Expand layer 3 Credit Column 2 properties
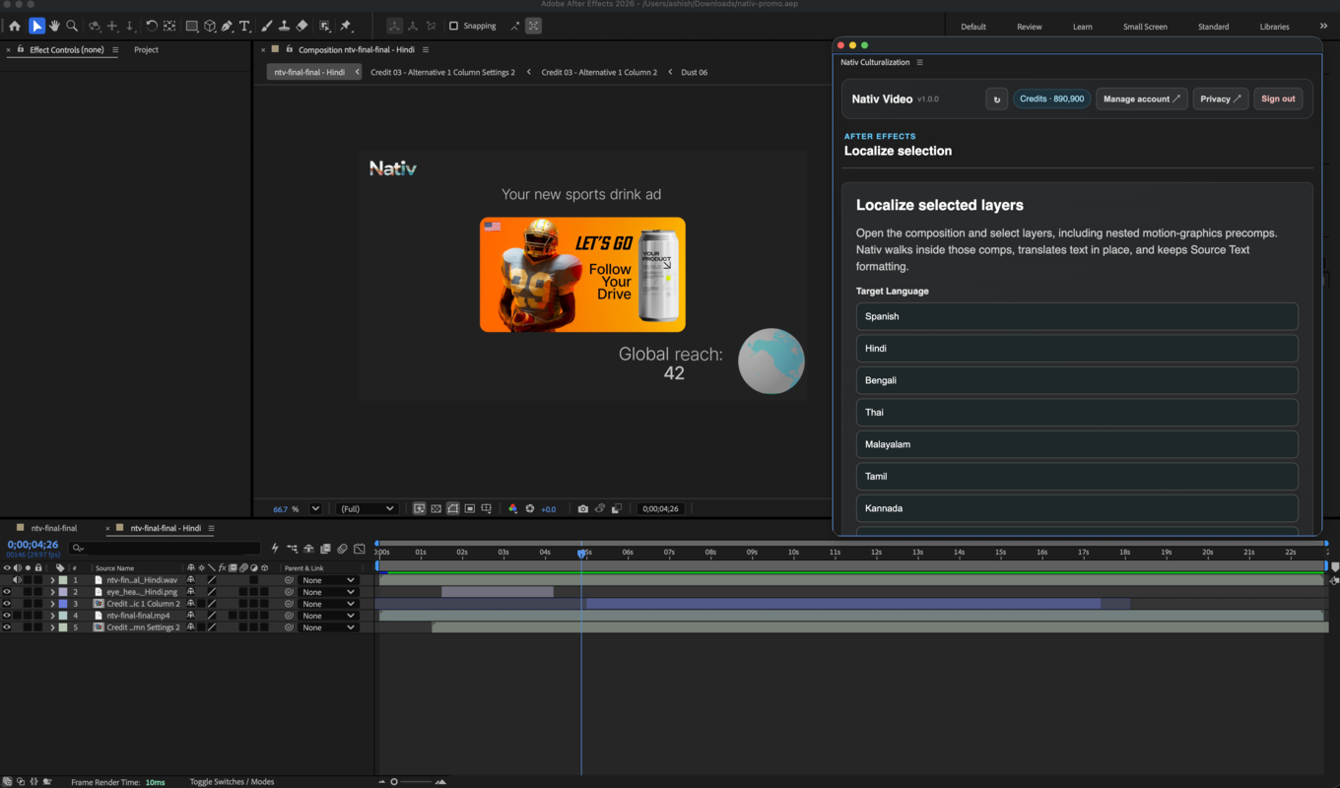This screenshot has height=788, width=1340. click(52, 604)
